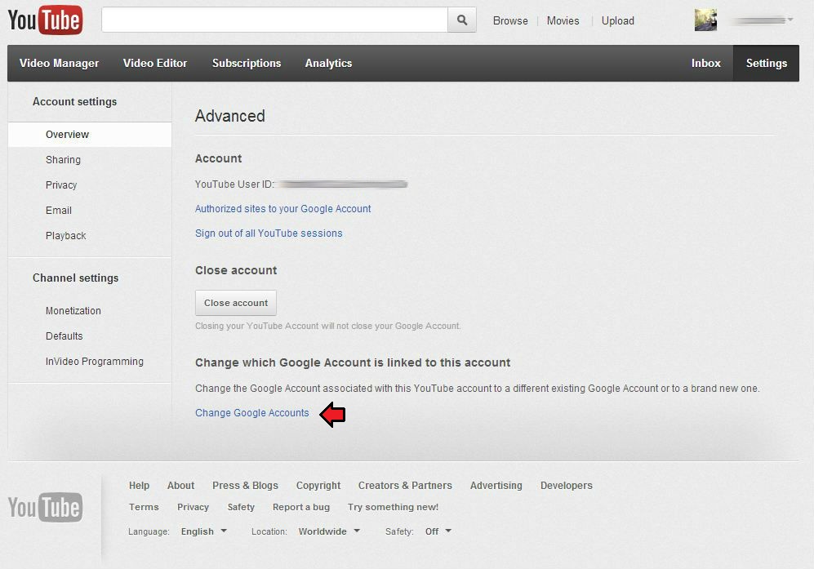Image resolution: width=814 pixels, height=569 pixels.
Task: Open Browse in the top navigation
Action: (510, 20)
